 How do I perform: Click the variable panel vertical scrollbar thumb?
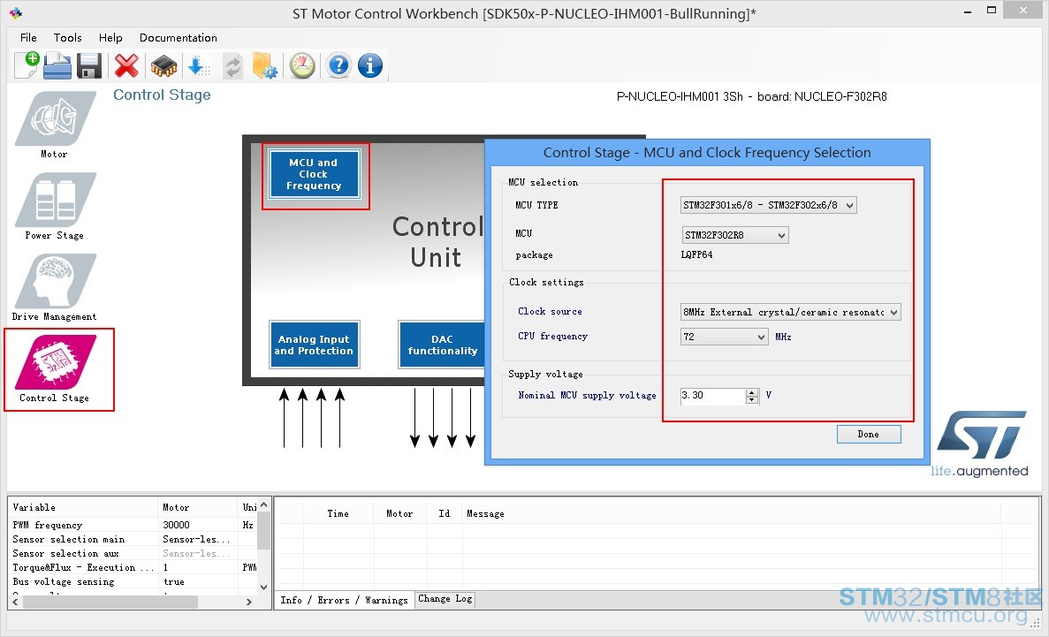tap(263, 531)
